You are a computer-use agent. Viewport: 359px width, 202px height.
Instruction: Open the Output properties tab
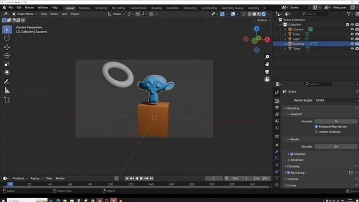coord(277,108)
